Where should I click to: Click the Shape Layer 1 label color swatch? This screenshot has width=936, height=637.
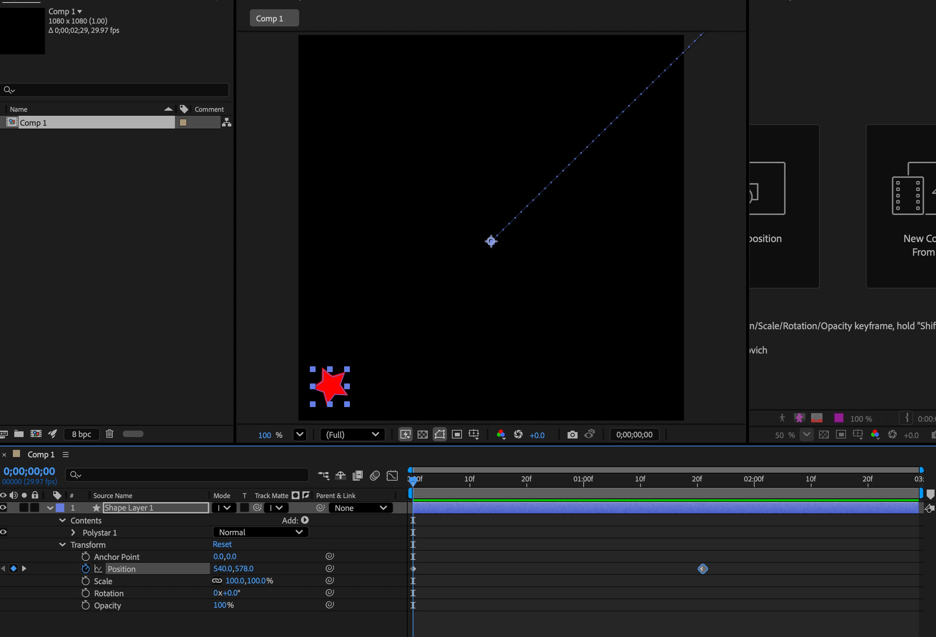coord(60,508)
